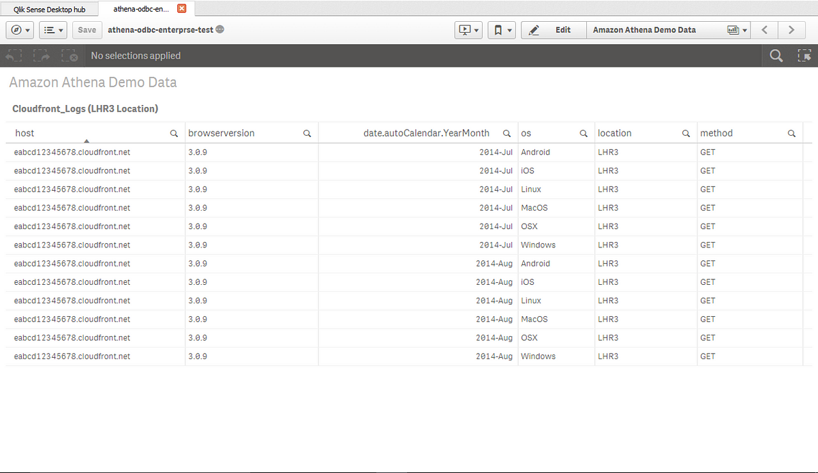
Task: Open the navigation compass menu
Action: [19, 30]
